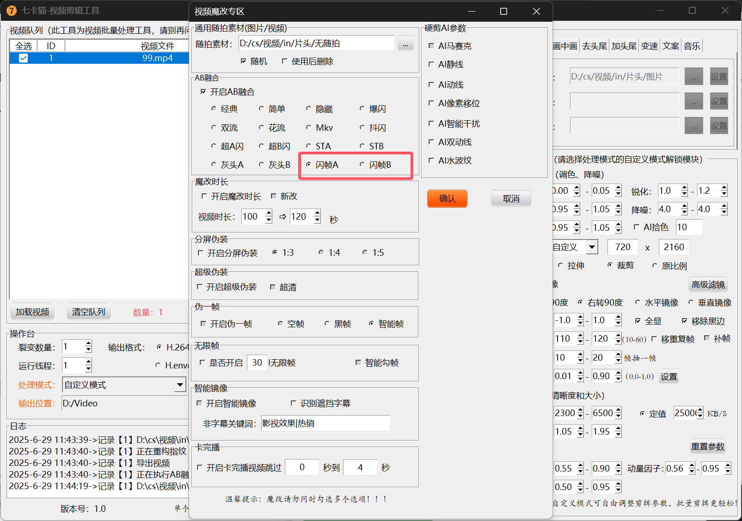This screenshot has width=742, height=521.
Task: Open 高级滤镜 settings
Action: pos(708,284)
